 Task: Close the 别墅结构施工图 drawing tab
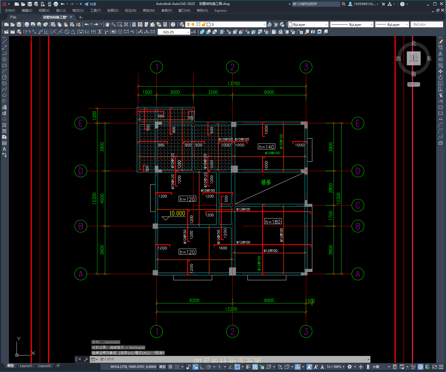coord(71,17)
